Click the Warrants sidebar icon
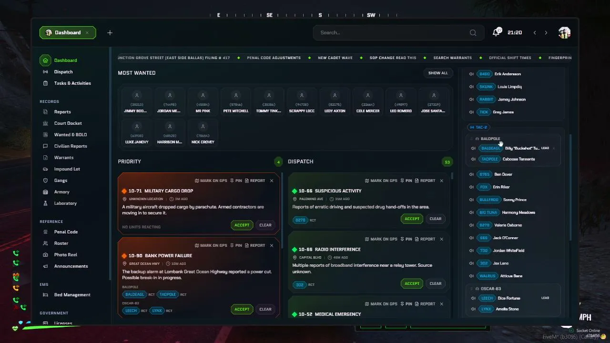The width and height of the screenshot is (610, 343). click(45, 158)
